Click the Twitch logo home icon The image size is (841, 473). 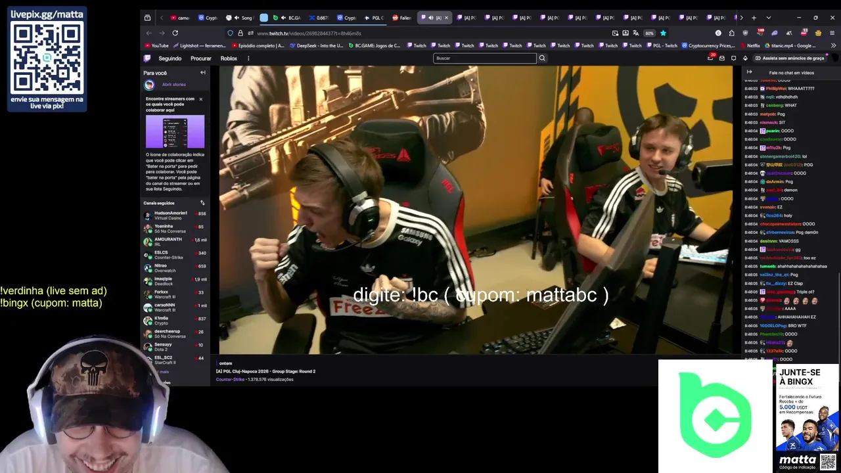pyautogui.click(x=147, y=58)
